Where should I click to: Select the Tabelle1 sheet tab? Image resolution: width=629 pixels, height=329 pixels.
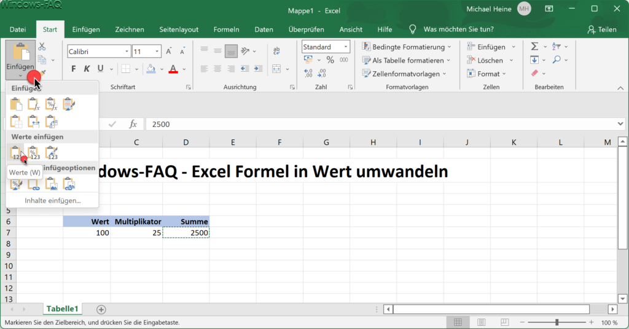pyautogui.click(x=62, y=309)
